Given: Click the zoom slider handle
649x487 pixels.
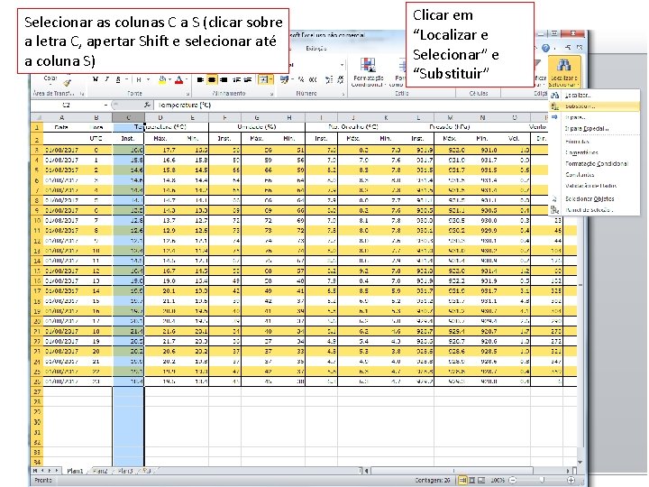Looking at the screenshot, I should tap(542, 481).
